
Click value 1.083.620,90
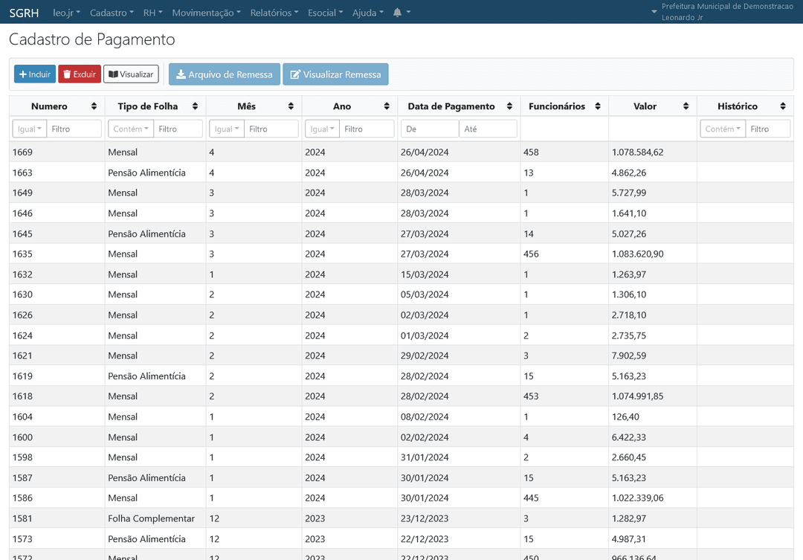638,254
